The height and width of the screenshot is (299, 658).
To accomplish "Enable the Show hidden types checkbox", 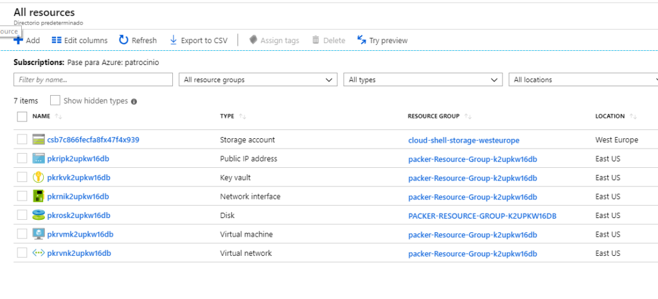I will tap(55, 101).
